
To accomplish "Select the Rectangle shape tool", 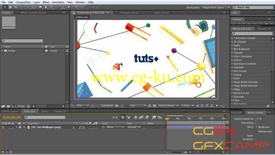I will [40, 7].
